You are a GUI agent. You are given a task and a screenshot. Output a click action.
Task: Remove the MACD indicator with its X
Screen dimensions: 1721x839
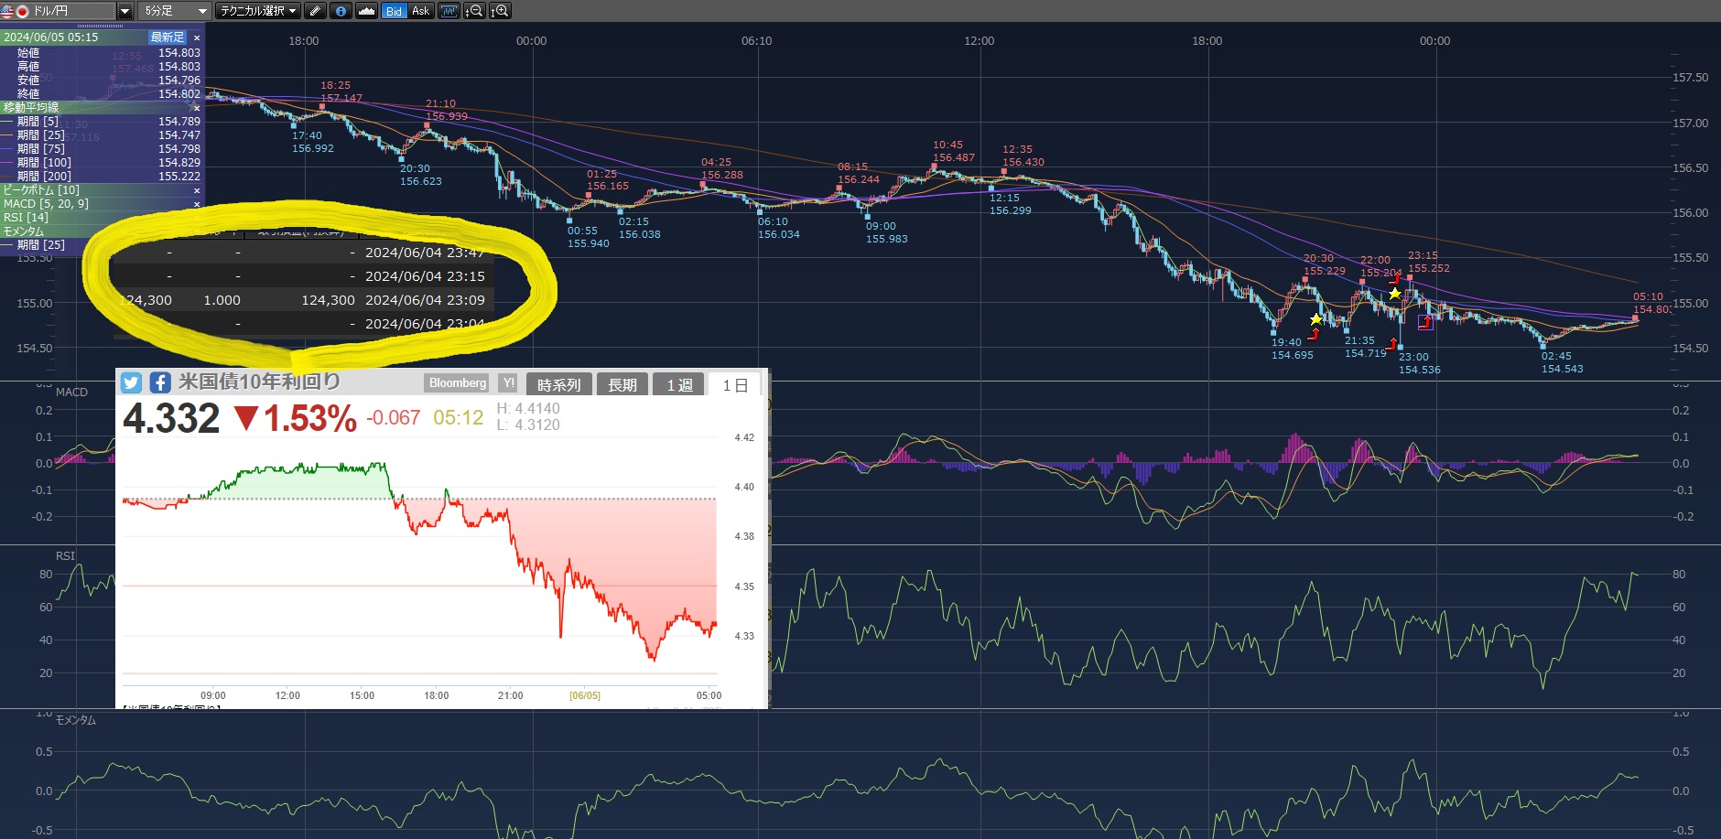pyautogui.click(x=197, y=204)
